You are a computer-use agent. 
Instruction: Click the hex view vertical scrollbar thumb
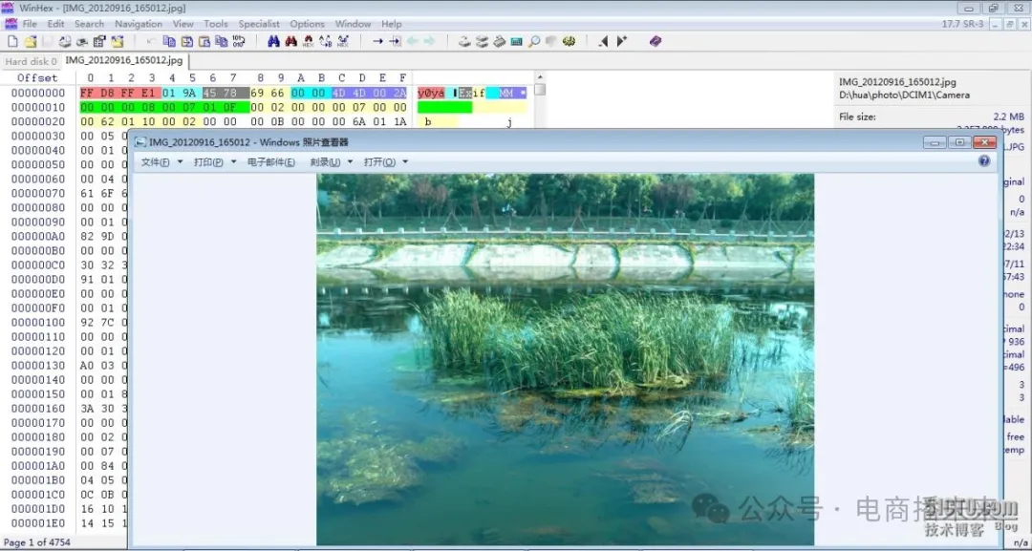point(540,90)
